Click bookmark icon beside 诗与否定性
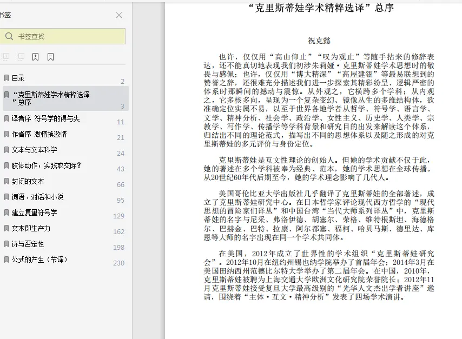The width and height of the screenshot is (462, 339). 6,244
